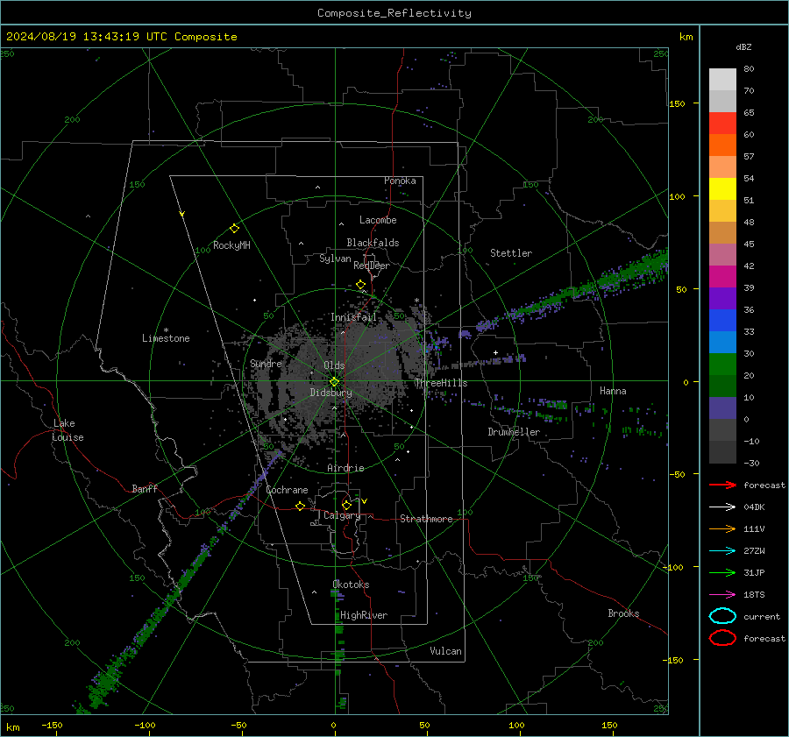This screenshot has width=789, height=737.
Task: Click the 2024/08/19 13:43:19 UTC timestamp
Action: [x=86, y=37]
